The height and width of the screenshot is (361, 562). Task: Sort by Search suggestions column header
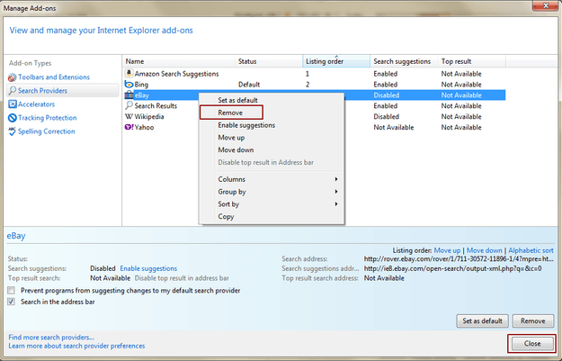tap(404, 61)
